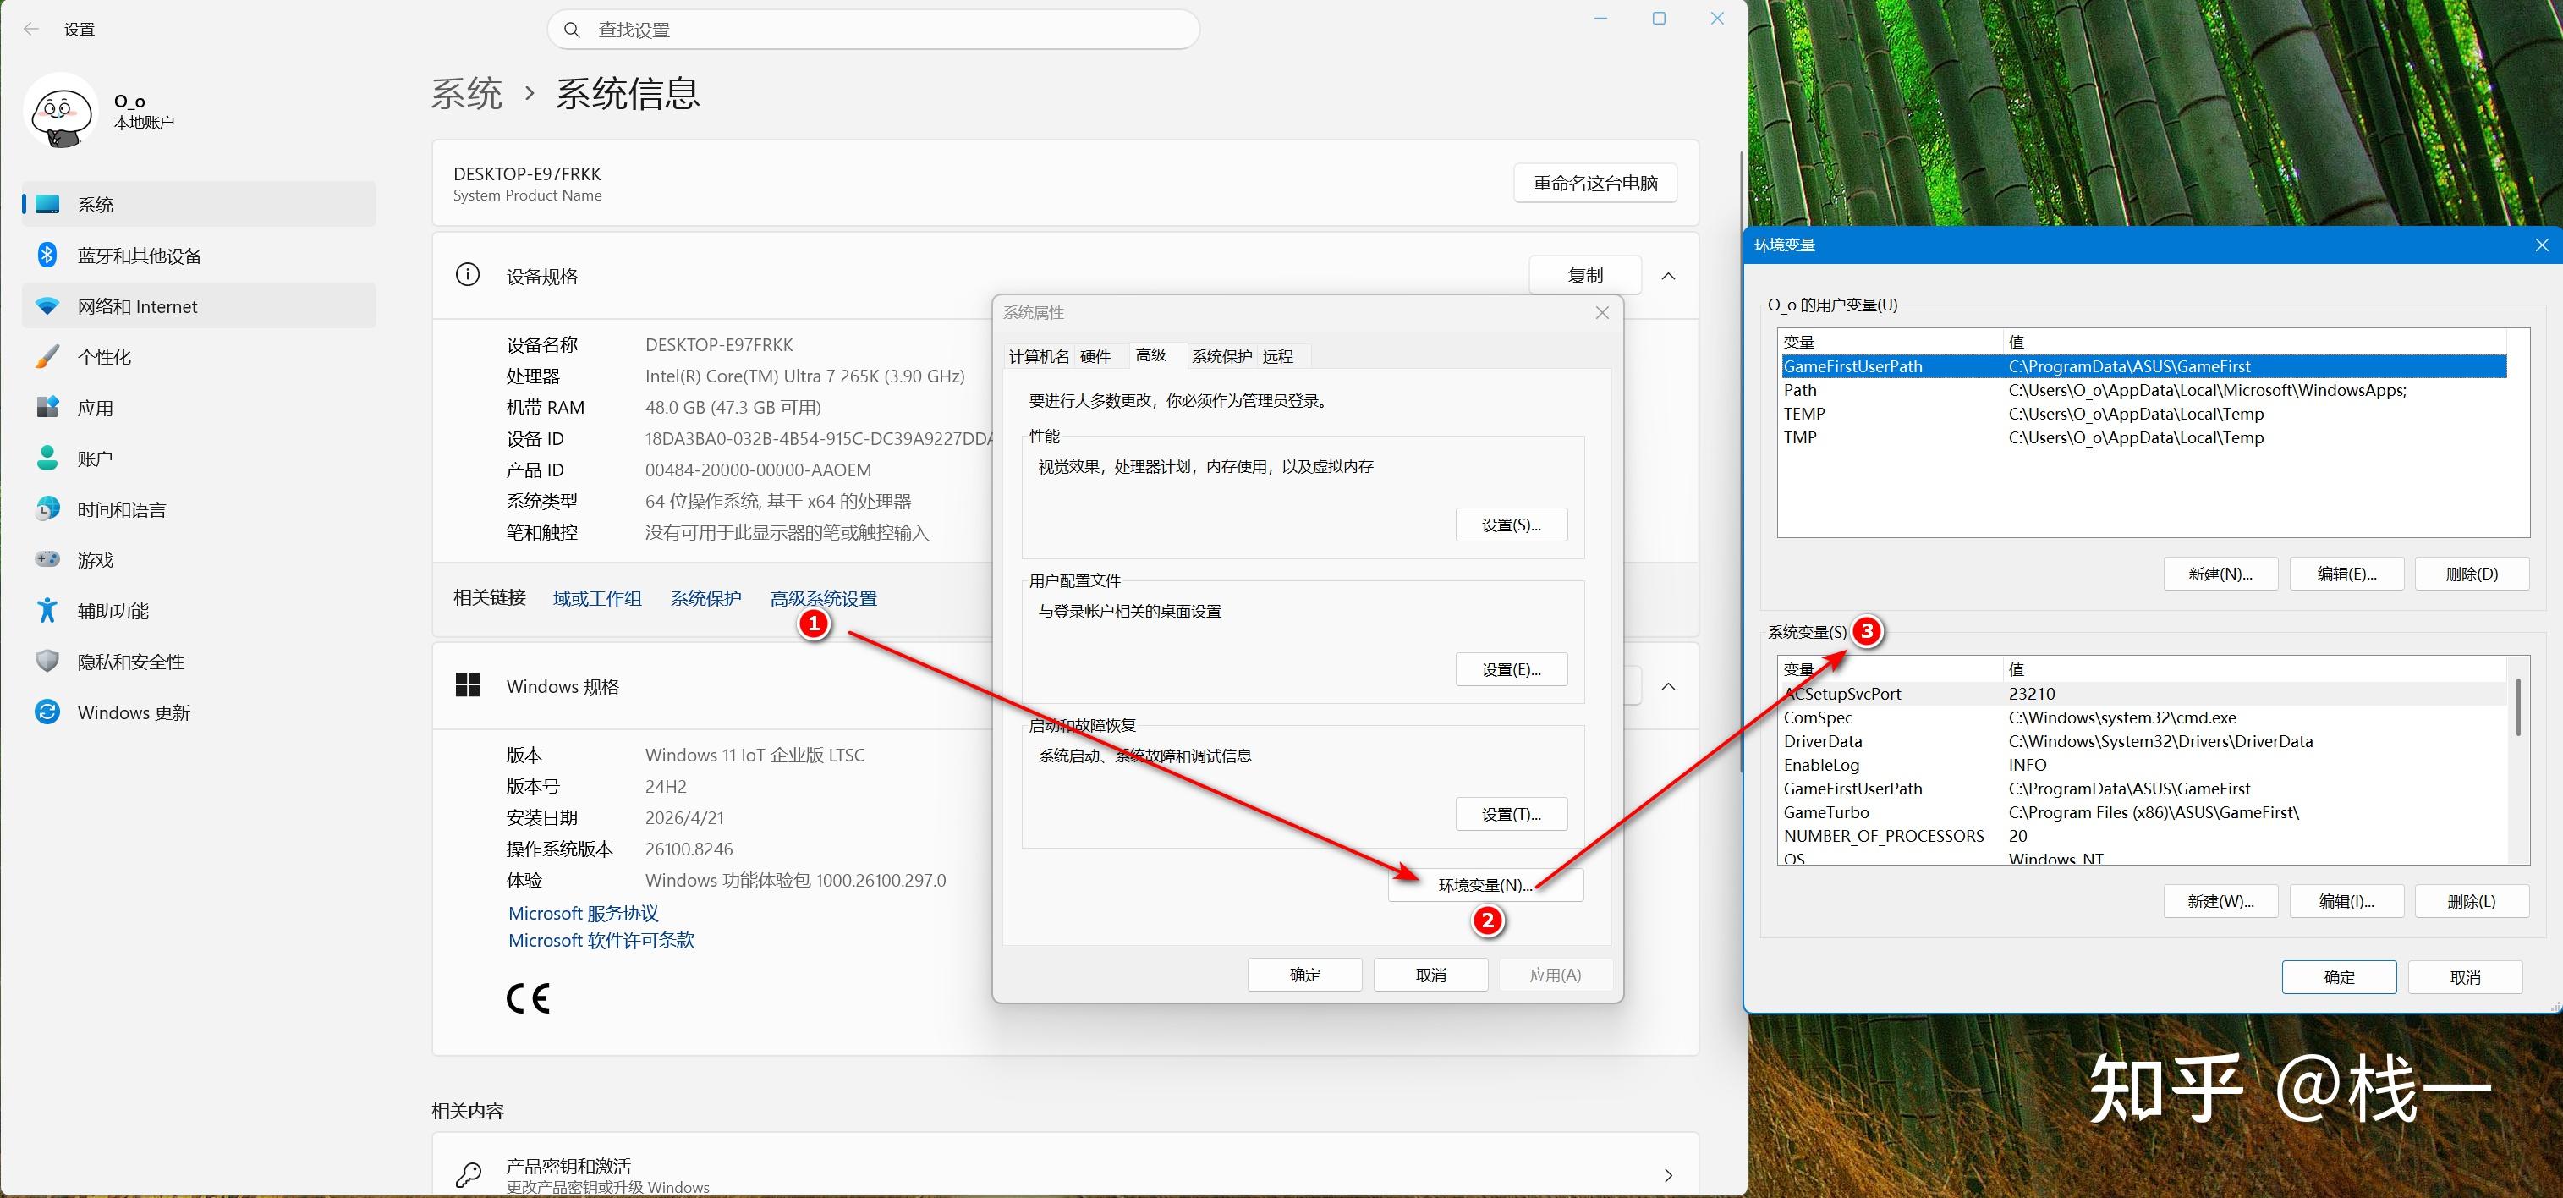Open 游戏 gamepad sidebar item

[x=199, y=560]
